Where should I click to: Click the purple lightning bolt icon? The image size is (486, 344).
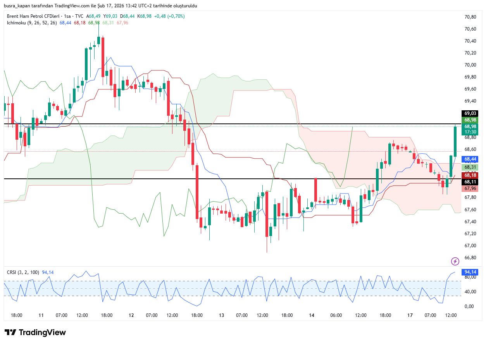pyautogui.click(x=455, y=261)
